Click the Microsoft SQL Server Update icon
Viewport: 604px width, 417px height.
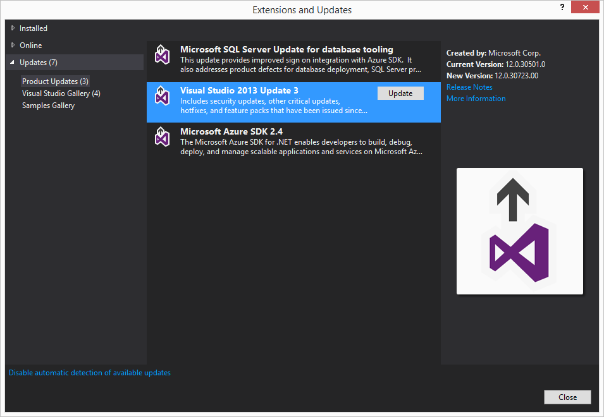(x=163, y=55)
